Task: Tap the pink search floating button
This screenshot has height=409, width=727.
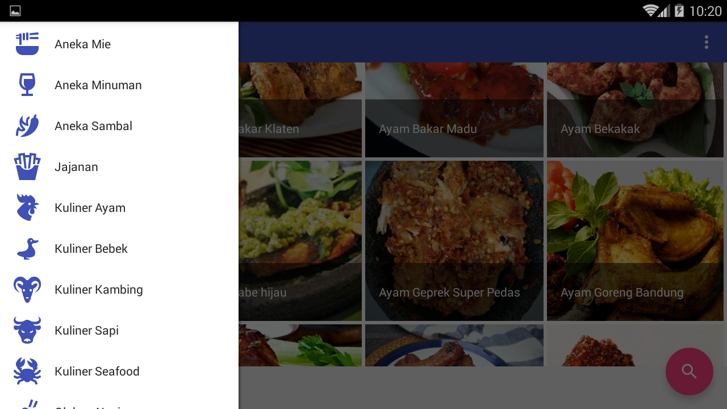Action: pyautogui.click(x=690, y=372)
